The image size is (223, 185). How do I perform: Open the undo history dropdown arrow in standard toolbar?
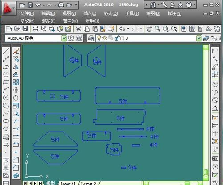(x=128, y=29)
